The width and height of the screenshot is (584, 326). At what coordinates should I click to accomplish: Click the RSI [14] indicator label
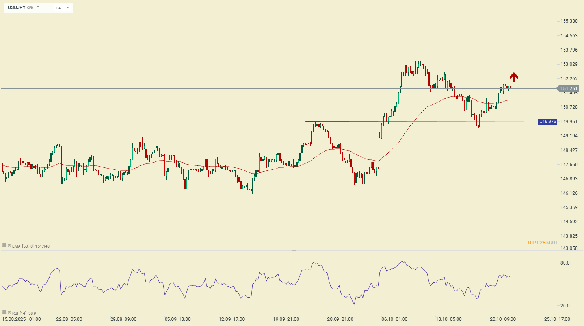click(20, 313)
